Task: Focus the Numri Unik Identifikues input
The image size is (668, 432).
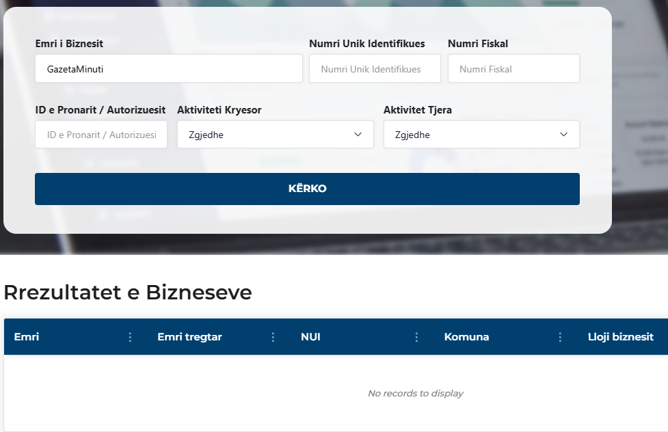Action: [375, 69]
